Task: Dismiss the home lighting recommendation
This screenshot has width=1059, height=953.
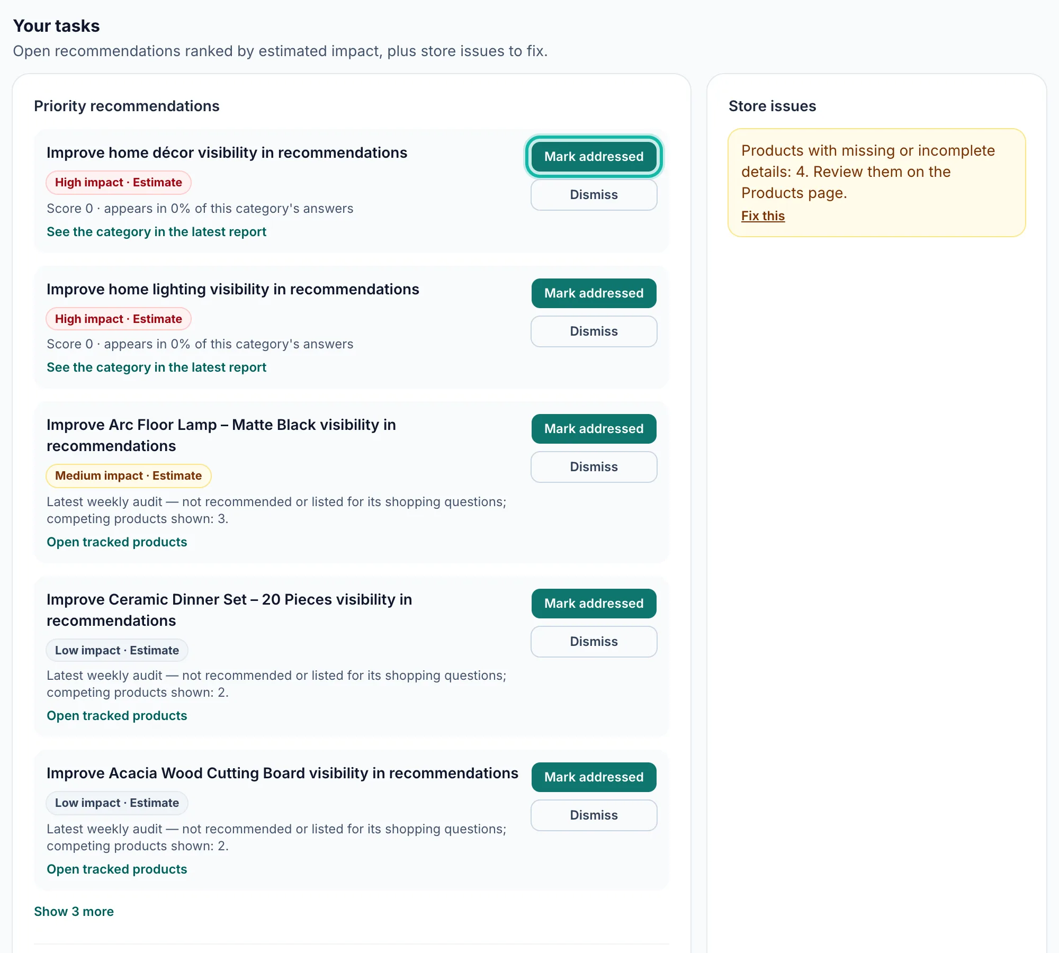Action: click(x=594, y=331)
